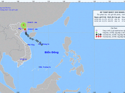The height and width of the screenshot is (93, 125).
Task: Click the Hà Nội city dot
Action: pyautogui.click(x=21, y=29)
